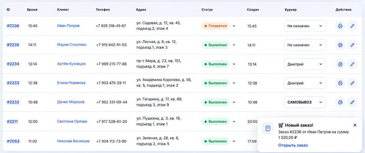This screenshot has height=153, width=365.
Task: Click Открыть заказ in notification
Action: [x=293, y=145]
